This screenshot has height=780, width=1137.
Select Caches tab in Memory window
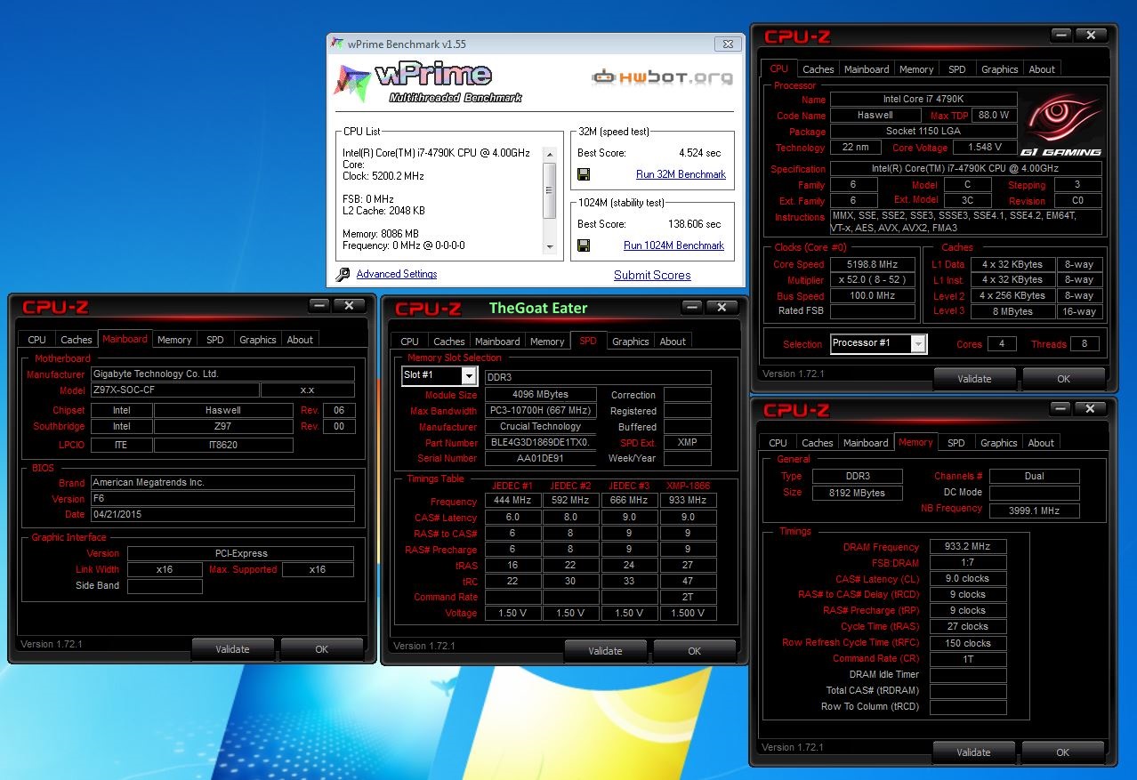[x=818, y=443]
